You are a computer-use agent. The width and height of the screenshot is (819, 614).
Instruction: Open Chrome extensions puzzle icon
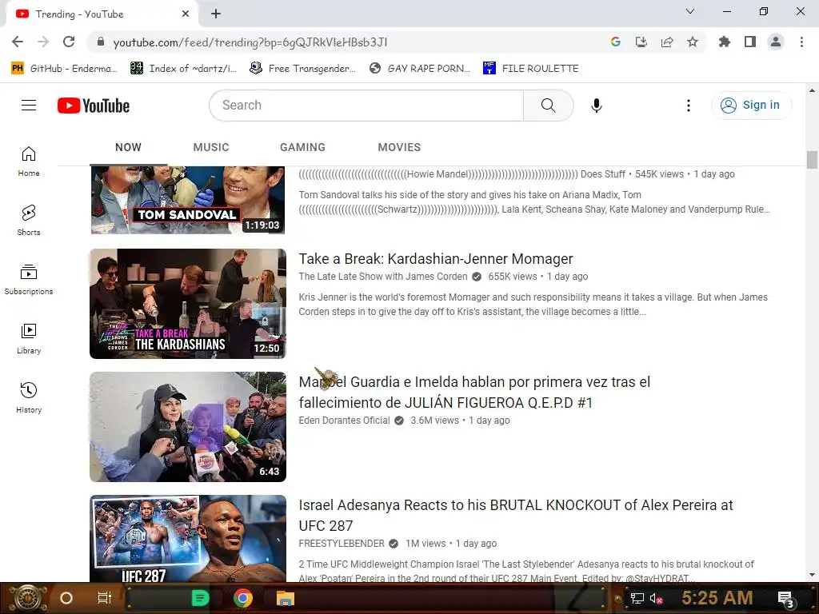725,42
